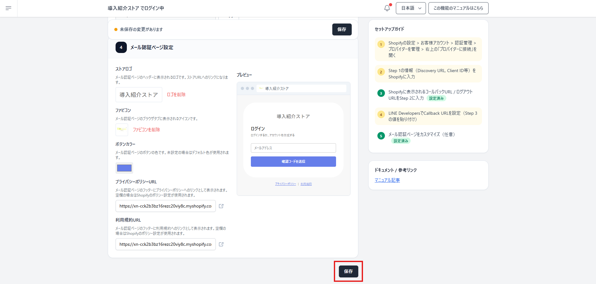Open terms of service URL external link icon

(x=221, y=244)
